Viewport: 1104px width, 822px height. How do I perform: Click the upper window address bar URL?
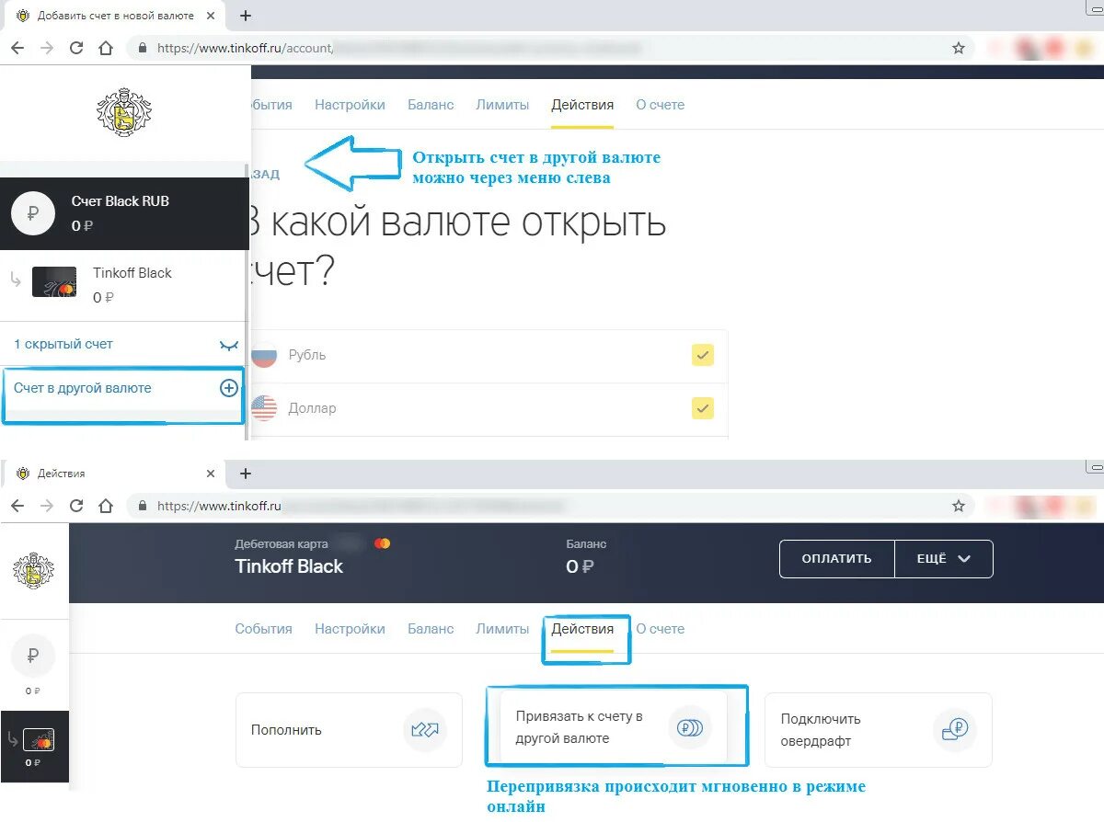pos(244,48)
